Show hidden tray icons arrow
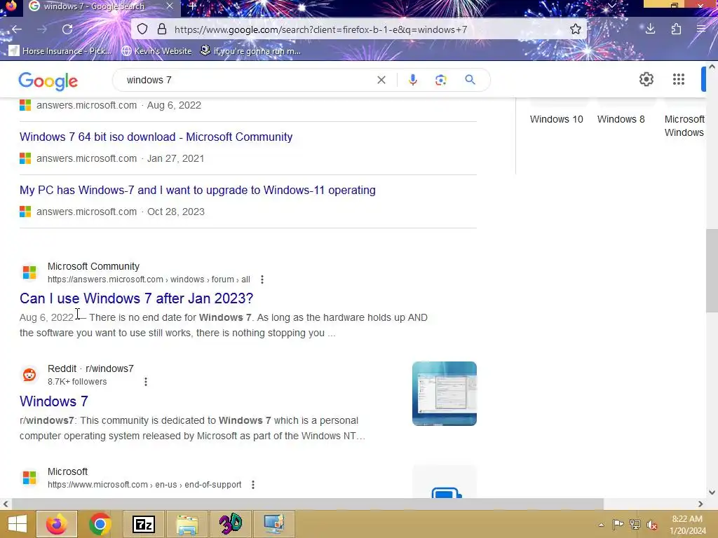 [x=601, y=525]
